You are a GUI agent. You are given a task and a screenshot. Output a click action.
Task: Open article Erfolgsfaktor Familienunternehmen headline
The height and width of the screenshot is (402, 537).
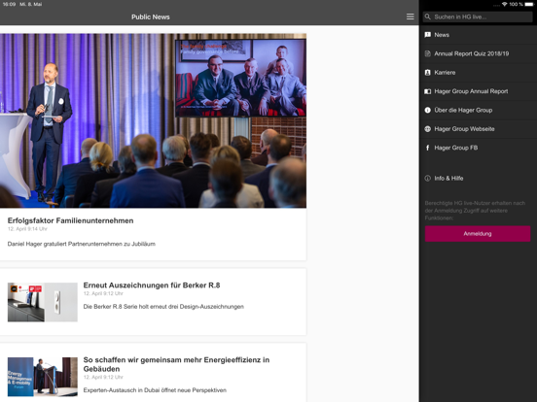[x=71, y=220]
